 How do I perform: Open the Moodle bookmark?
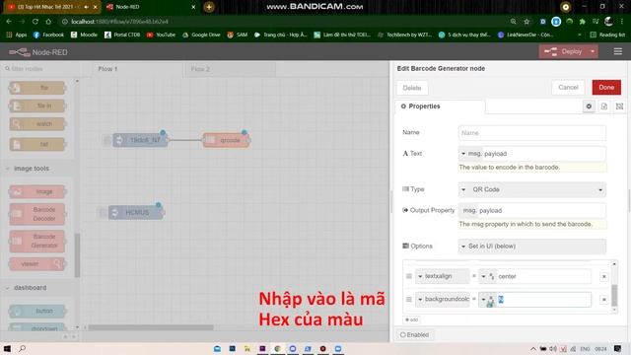point(84,35)
